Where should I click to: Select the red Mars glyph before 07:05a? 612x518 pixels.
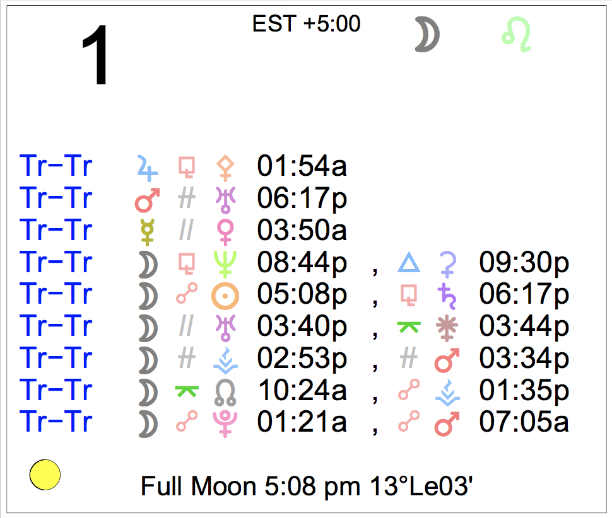click(447, 423)
